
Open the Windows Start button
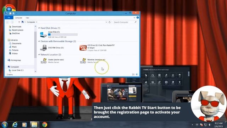click(x=5, y=125)
